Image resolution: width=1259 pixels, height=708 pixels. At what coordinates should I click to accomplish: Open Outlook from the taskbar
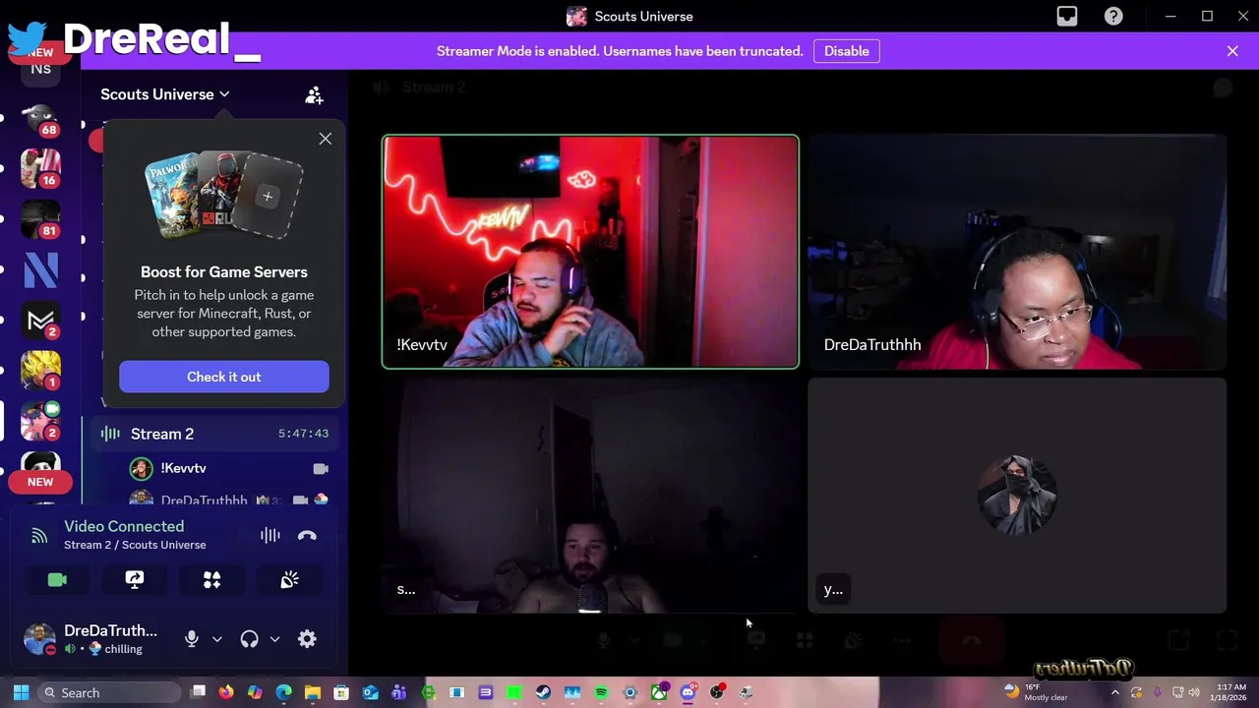coord(370,692)
